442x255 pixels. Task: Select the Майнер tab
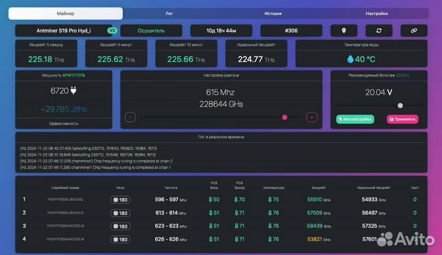coord(66,13)
